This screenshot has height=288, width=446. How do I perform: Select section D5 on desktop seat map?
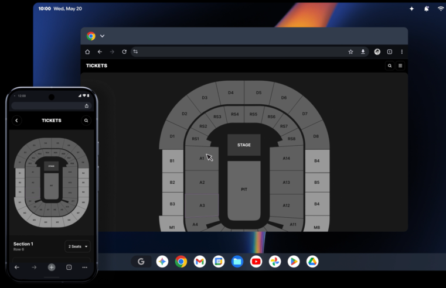(258, 92)
